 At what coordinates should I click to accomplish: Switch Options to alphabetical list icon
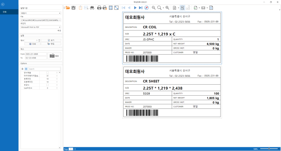point(26,69)
